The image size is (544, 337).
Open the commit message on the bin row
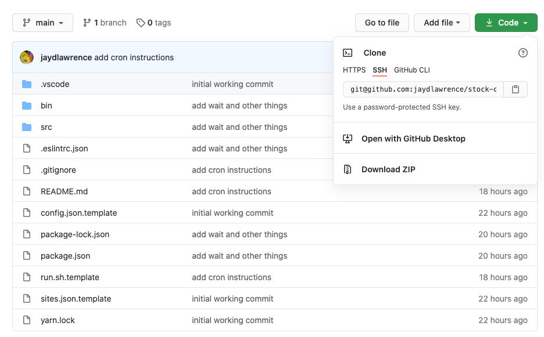[x=239, y=106]
